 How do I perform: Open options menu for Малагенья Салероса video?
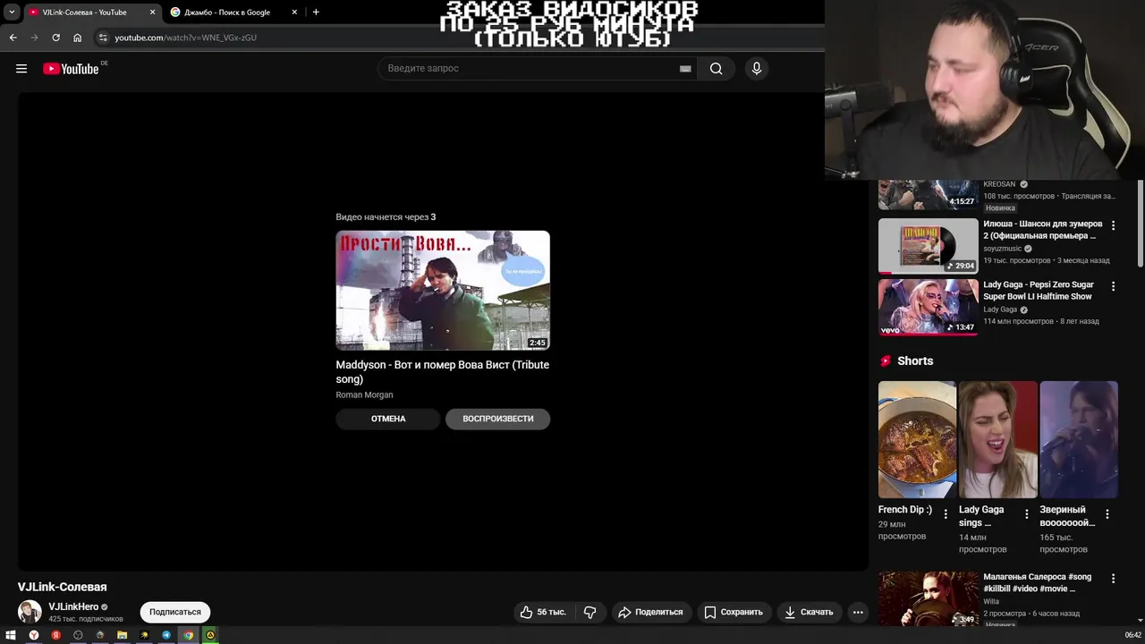(1113, 579)
